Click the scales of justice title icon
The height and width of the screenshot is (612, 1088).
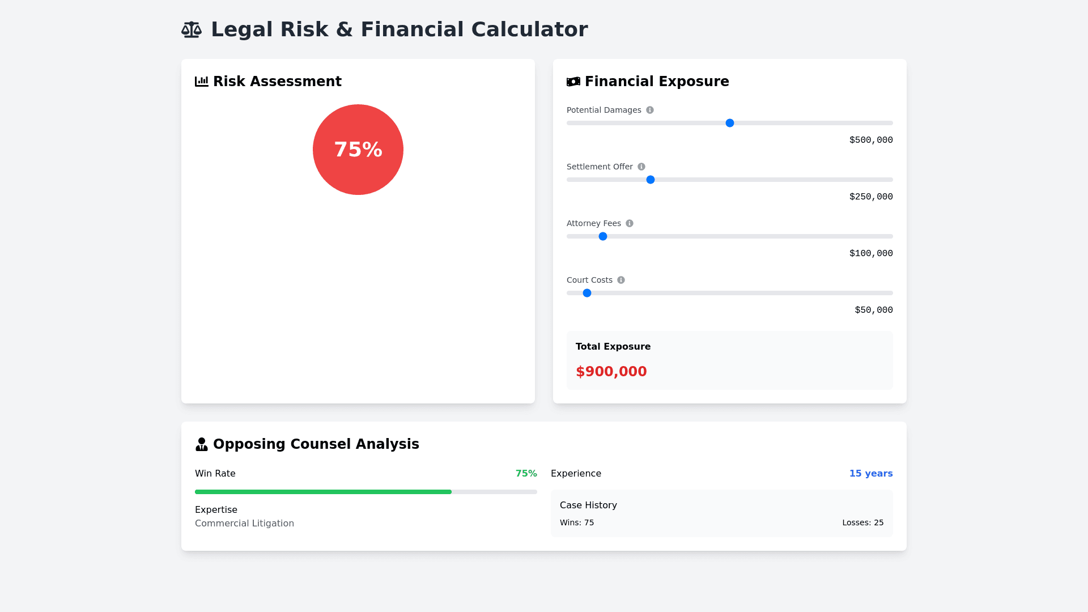click(192, 29)
